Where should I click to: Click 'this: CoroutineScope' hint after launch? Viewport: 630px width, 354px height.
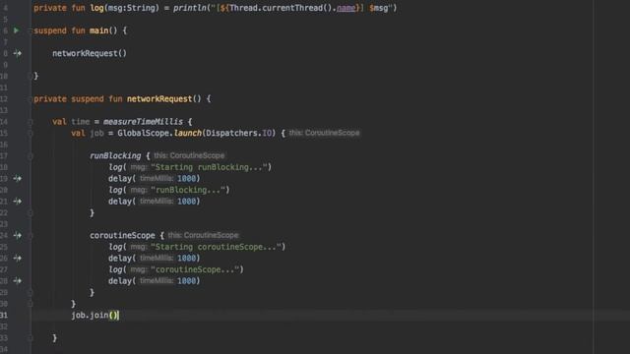(324, 133)
